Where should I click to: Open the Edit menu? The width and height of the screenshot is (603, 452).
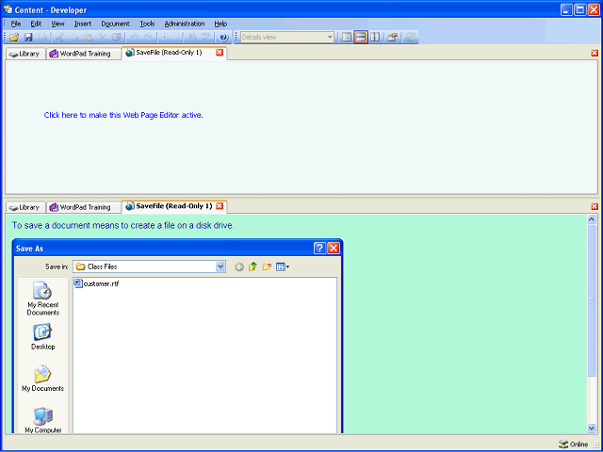(36, 24)
